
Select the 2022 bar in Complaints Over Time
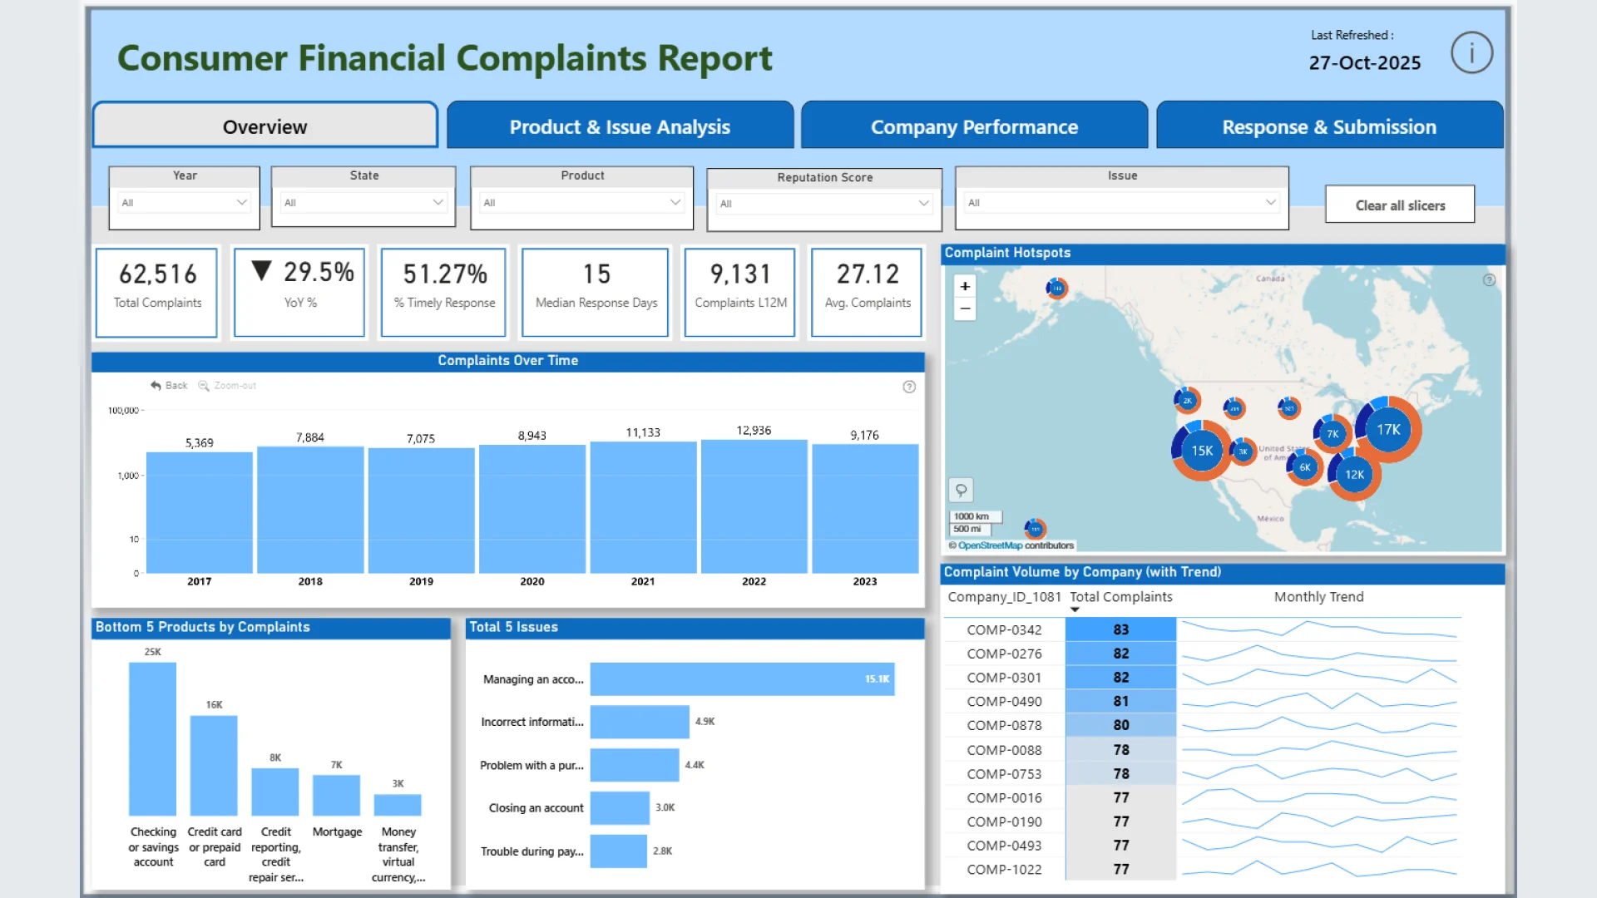tap(754, 506)
